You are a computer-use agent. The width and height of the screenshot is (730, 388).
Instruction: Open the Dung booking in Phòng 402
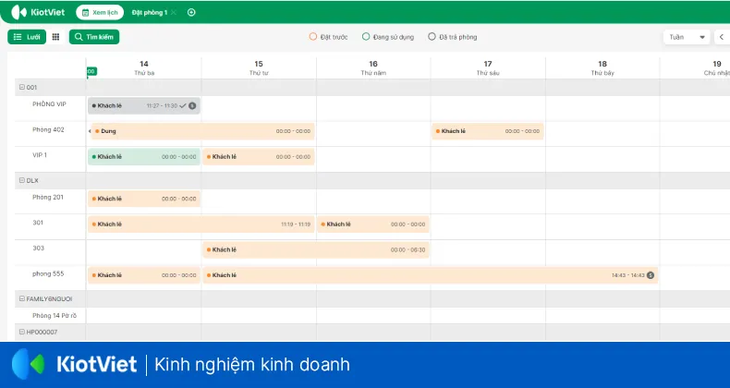coord(203,131)
